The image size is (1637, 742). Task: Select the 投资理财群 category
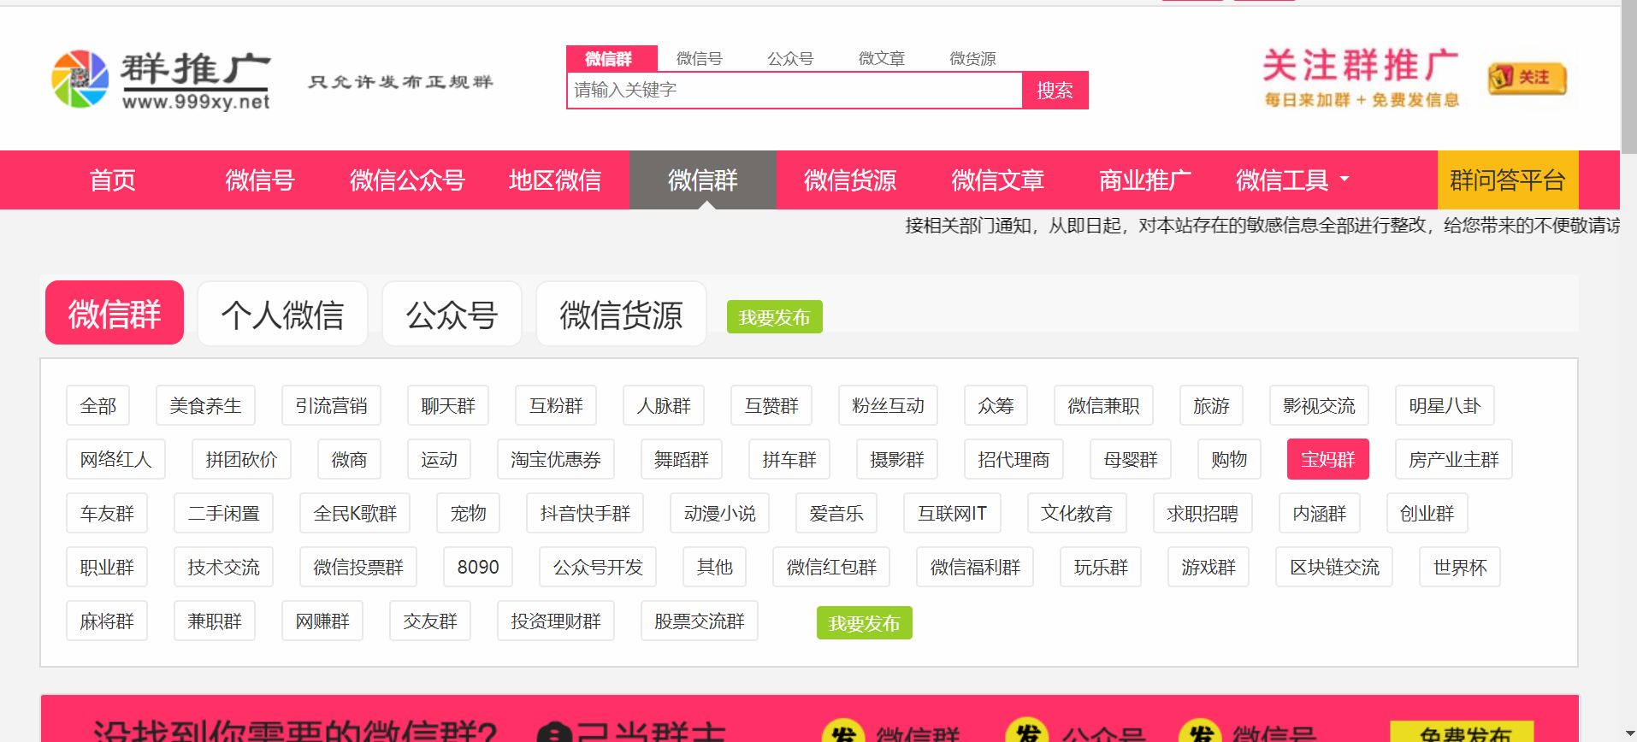[x=556, y=621]
